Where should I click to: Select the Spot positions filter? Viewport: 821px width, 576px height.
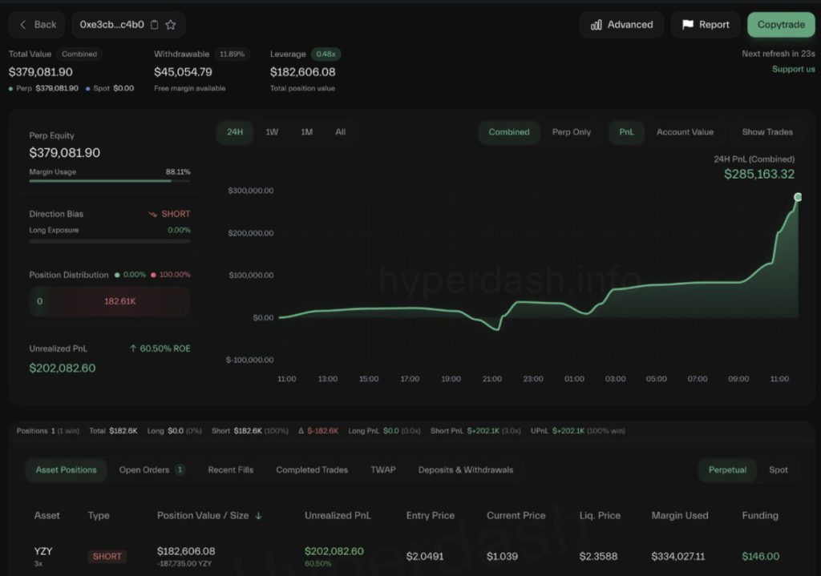(x=778, y=469)
